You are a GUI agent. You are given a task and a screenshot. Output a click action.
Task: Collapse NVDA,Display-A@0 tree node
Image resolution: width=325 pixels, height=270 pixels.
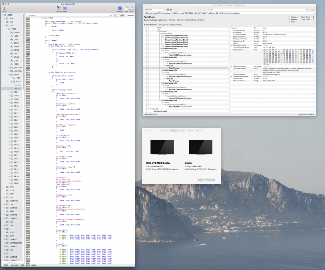point(162,48)
